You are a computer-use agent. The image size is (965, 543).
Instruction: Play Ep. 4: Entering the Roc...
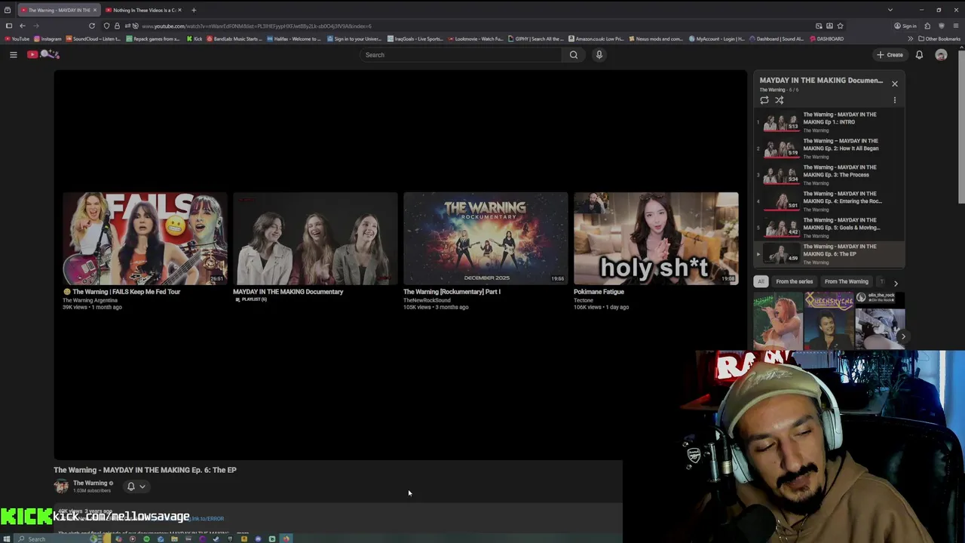pos(829,201)
